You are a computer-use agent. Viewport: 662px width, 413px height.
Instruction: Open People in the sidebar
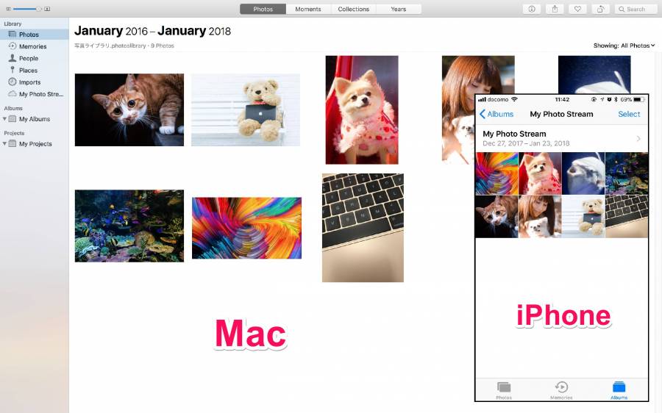click(x=34, y=58)
